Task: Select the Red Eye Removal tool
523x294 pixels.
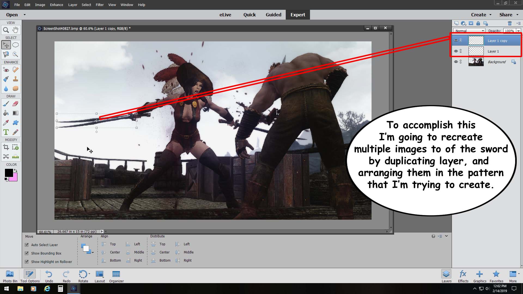Action: (x=6, y=70)
